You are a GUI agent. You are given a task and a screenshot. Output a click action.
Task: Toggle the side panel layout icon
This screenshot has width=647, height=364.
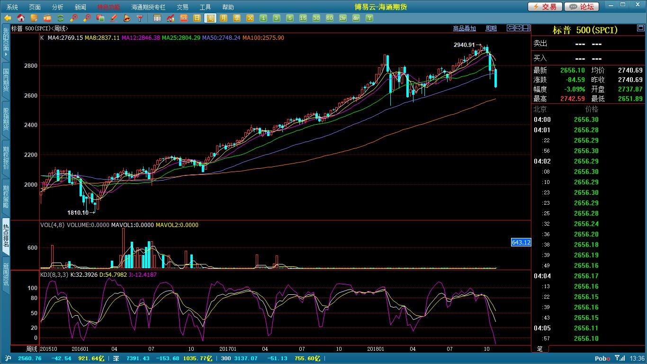[x=526, y=28]
